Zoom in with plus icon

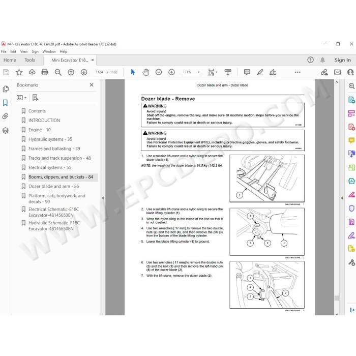click(171, 72)
